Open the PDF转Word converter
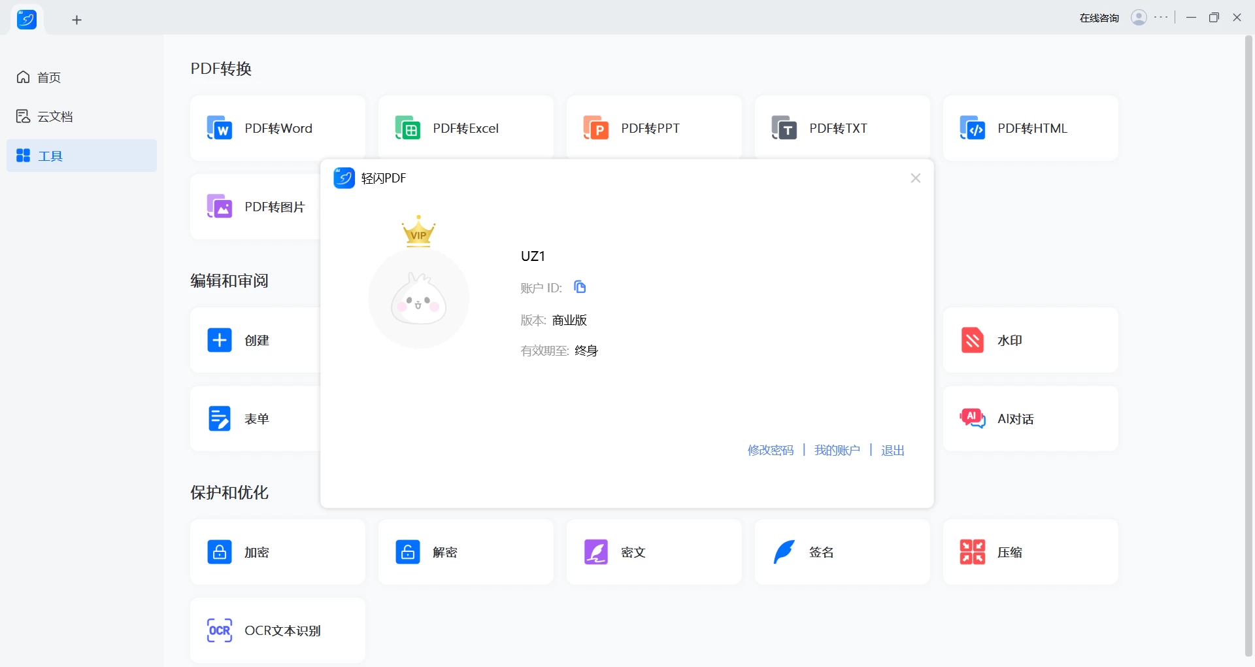The height and width of the screenshot is (667, 1255). [277, 128]
